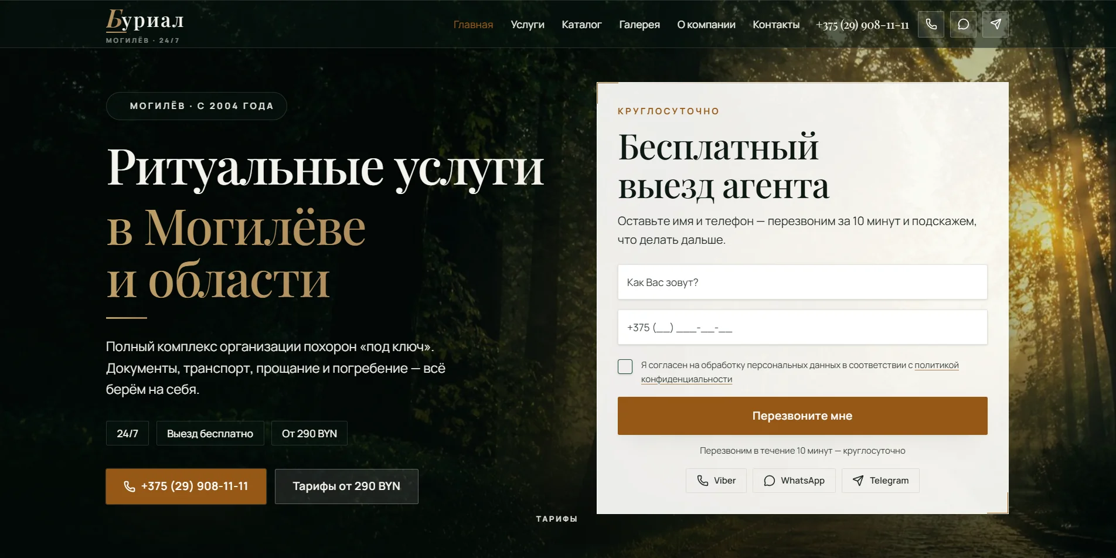Screen dimensions: 1116x558
Task: Focus the +375 phone number field
Action: pyautogui.click(x=802, y=327)
